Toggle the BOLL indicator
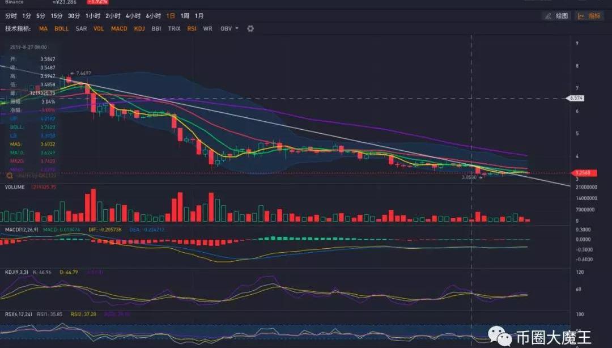Screen dimensions: 612x348 [x=61, y=28]
